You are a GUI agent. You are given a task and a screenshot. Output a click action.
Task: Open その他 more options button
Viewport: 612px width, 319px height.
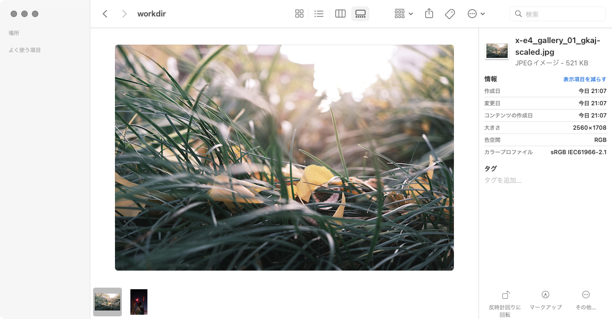point(585,300)
